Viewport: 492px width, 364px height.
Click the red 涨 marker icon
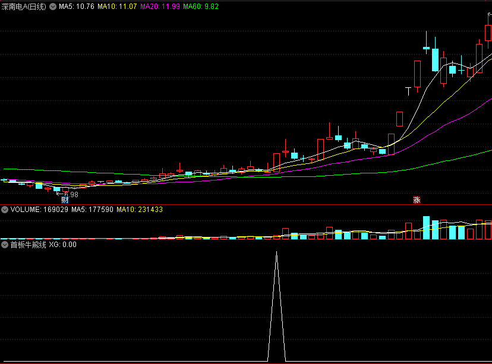[x=417, y=200]
